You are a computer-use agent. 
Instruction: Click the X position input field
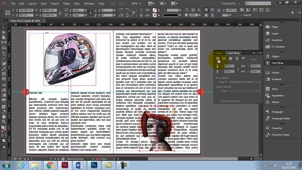pos(26,10)
